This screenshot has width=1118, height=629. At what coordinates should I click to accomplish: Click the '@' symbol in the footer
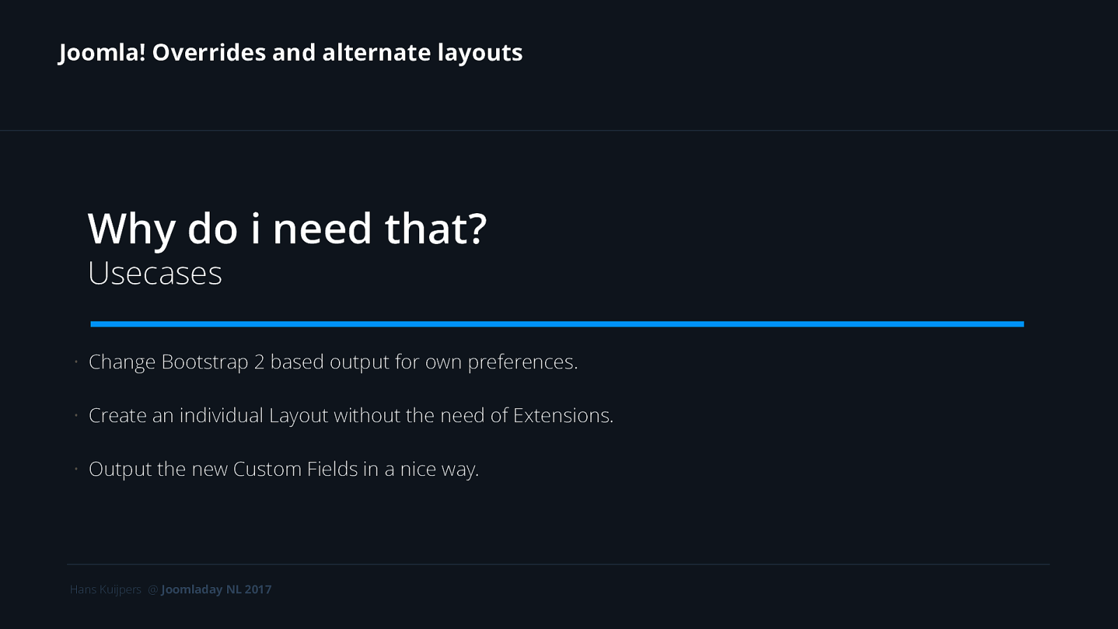153,590
